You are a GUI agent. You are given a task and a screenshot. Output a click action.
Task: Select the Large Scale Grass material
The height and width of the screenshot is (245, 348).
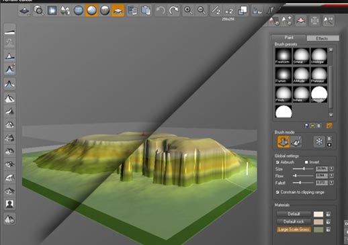click(x=294, y=230)
